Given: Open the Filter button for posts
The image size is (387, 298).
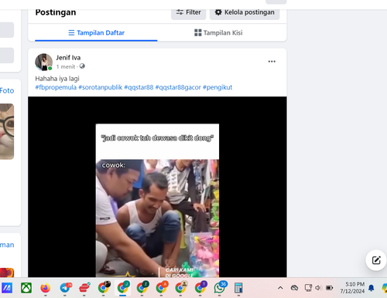Looking at the screenshot, I should tap(188, 12).
